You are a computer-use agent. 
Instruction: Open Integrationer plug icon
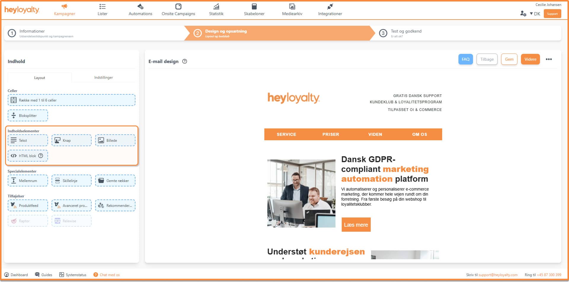coord(330,7)
